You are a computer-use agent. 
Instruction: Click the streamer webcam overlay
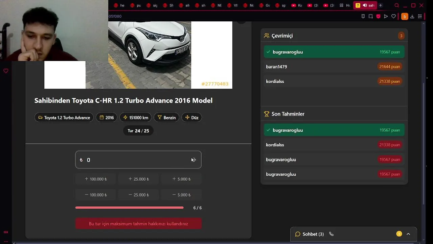pos(54,30)
